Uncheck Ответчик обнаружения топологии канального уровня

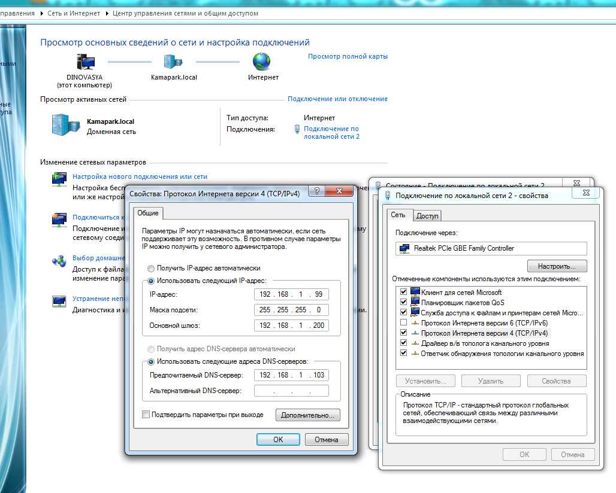pyautogui.click(x=403, y=353)
